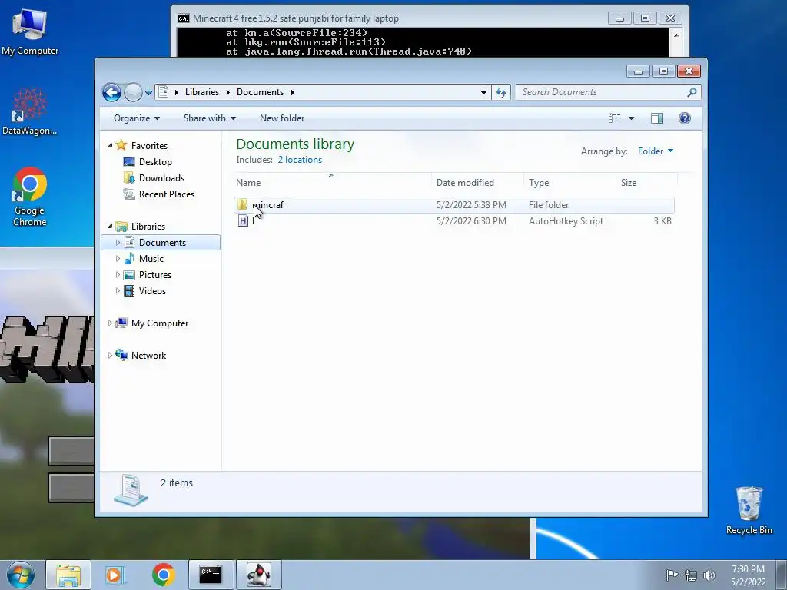
Task: Click the Recycle Bin desktop icon
Action: click(x=749, y=511)
